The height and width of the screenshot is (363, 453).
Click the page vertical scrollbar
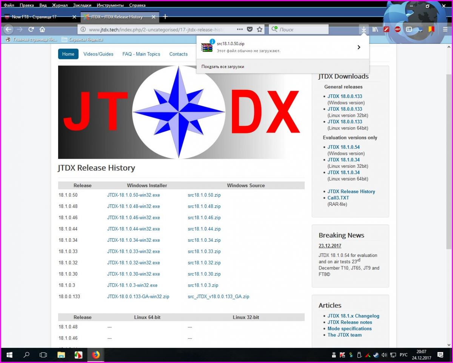coord(449,162)
